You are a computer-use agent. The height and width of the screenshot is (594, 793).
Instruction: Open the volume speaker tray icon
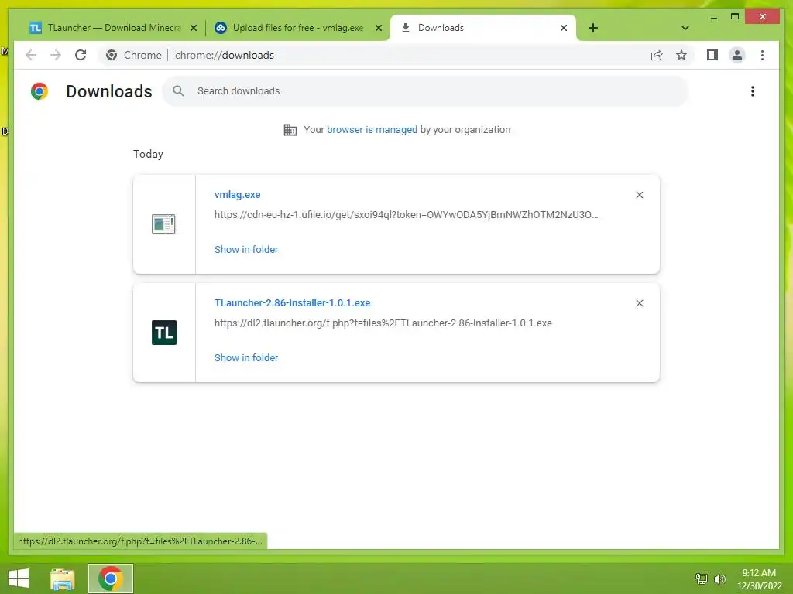point(719,579)
